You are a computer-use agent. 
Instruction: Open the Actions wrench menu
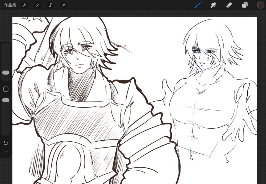pyautogui.click(x=24, y=5)
